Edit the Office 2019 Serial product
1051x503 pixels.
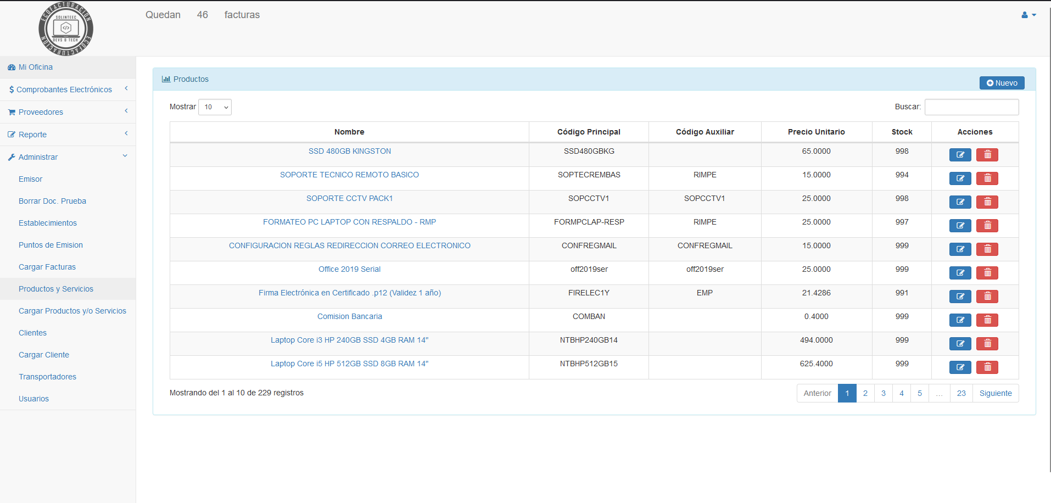tap(960, 273)
